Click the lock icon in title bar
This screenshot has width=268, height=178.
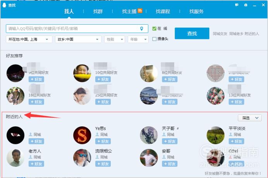pyautogui.click(x=246, y=5)
